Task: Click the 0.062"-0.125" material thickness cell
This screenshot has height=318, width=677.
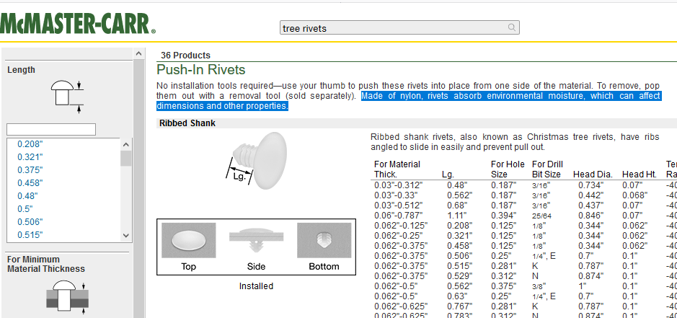Action: click(x=401, y=225)
